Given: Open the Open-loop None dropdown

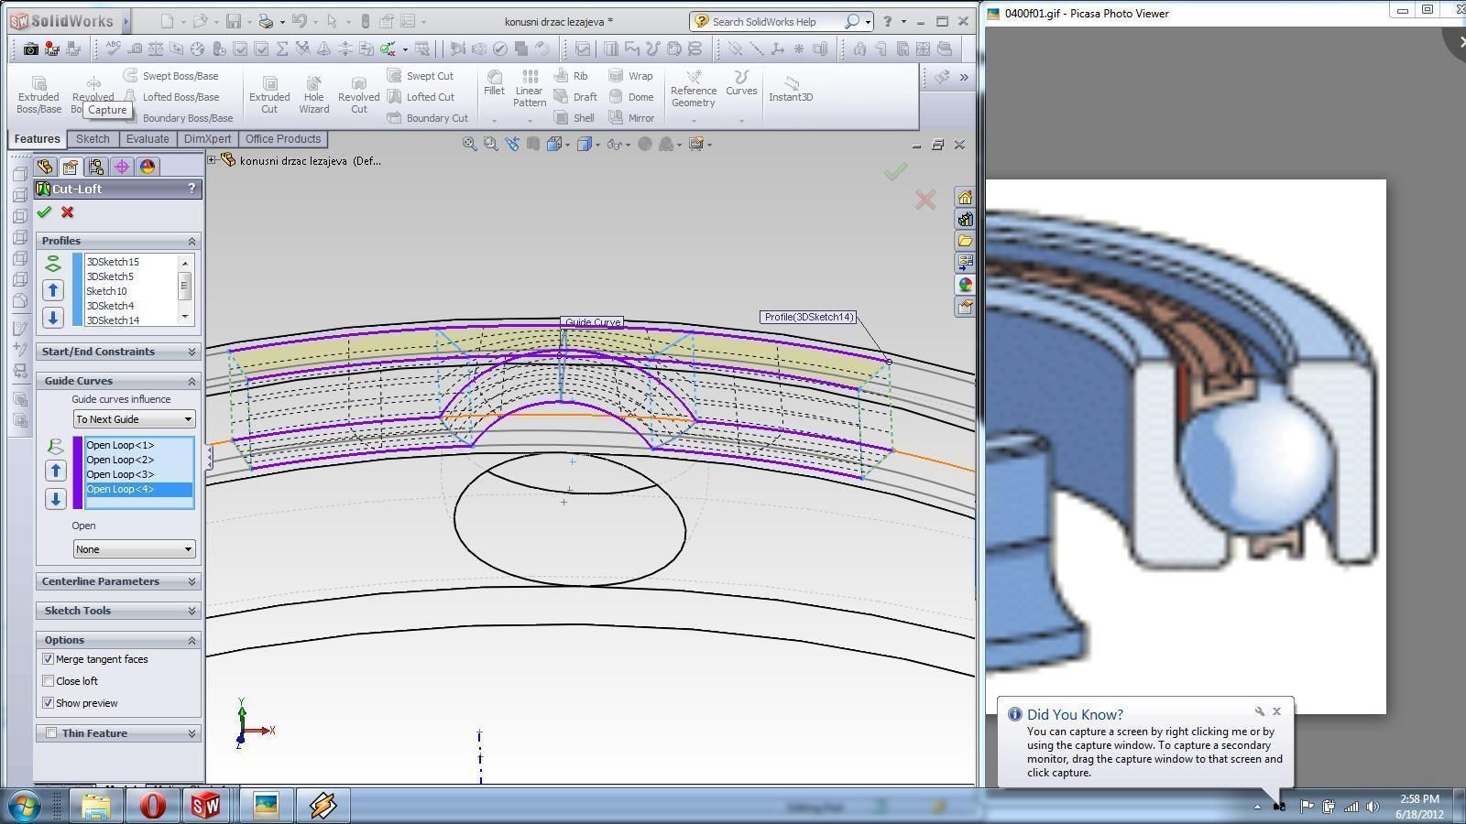Looking at the screenshot, I should point(134,549).
